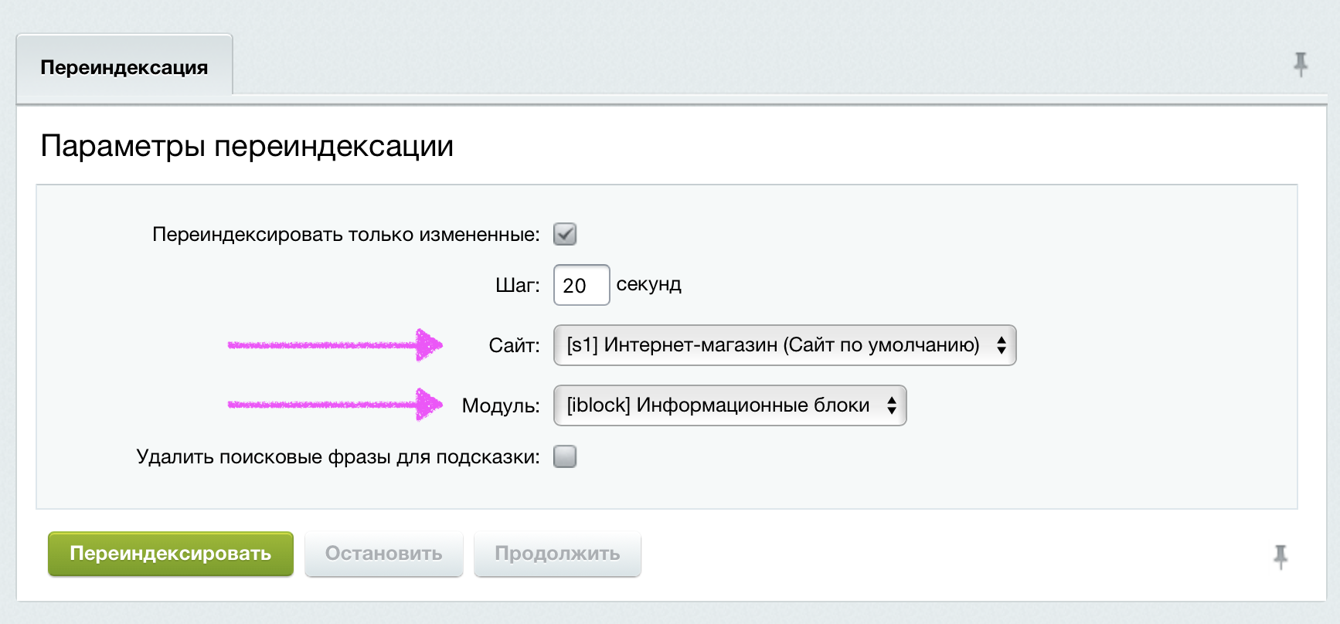Click the pin icon next to the Продолжить button
1340x624 pixels.
[1280, 557]
